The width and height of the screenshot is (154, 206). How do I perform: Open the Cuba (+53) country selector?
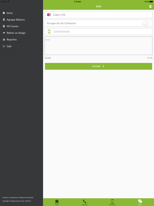(x=98, y=15)
